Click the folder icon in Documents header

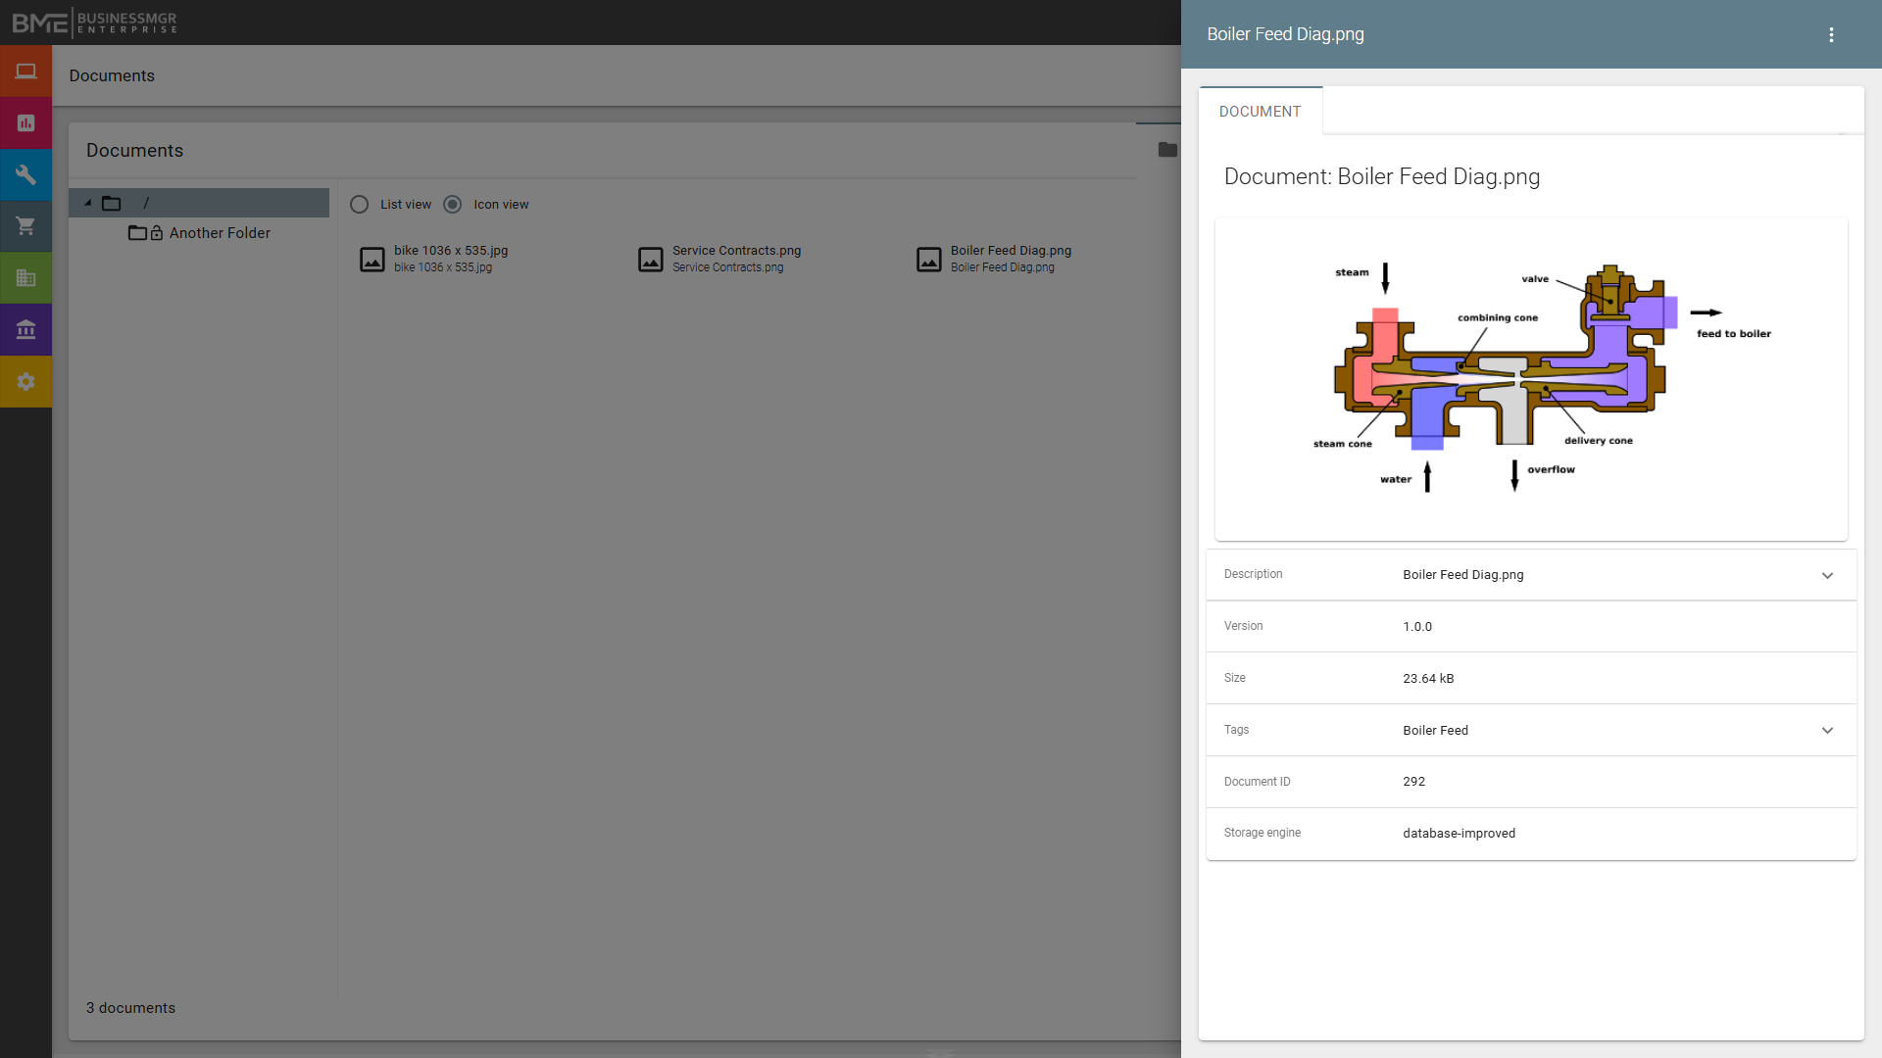pyautogui.click(x=1166, y=150)
